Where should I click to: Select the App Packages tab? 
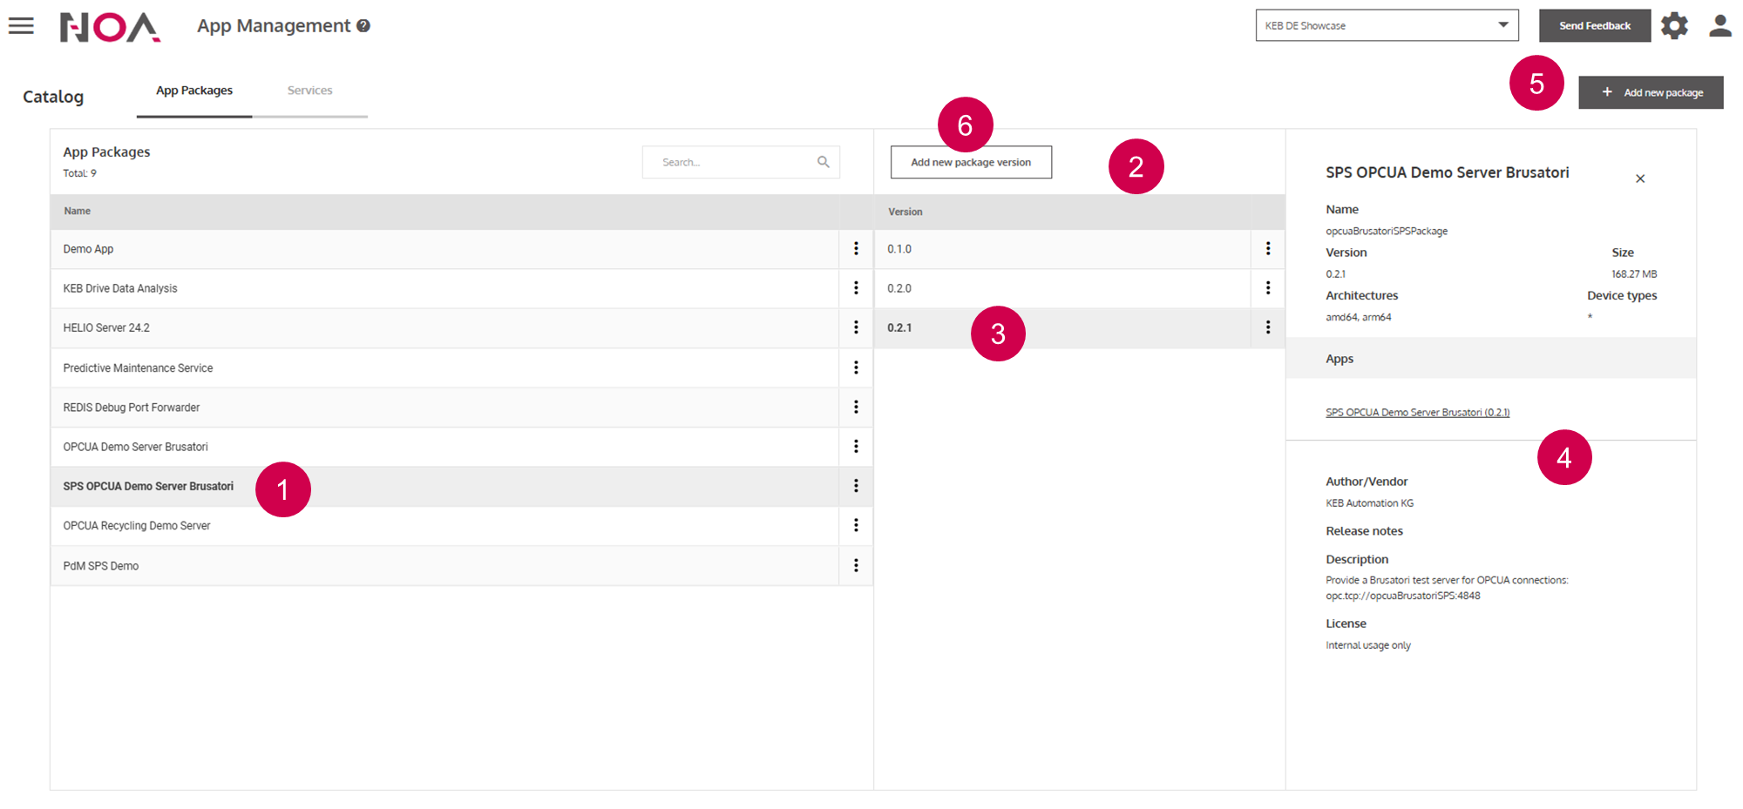click(x=194, y=91)
